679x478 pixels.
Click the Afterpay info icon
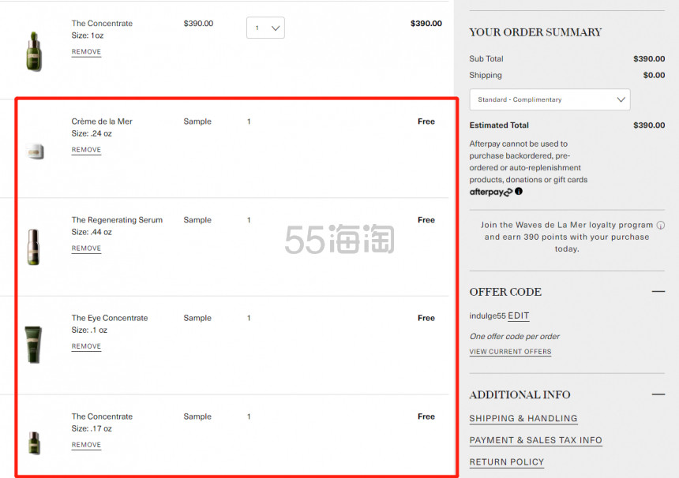coord(519,191)
